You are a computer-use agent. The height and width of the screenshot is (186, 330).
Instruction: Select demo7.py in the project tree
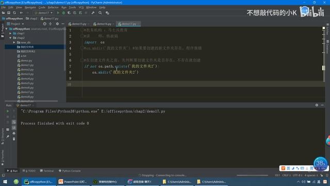coord(25,92)
